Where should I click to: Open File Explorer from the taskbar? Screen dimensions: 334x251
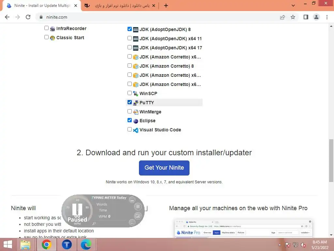point(25,244)
